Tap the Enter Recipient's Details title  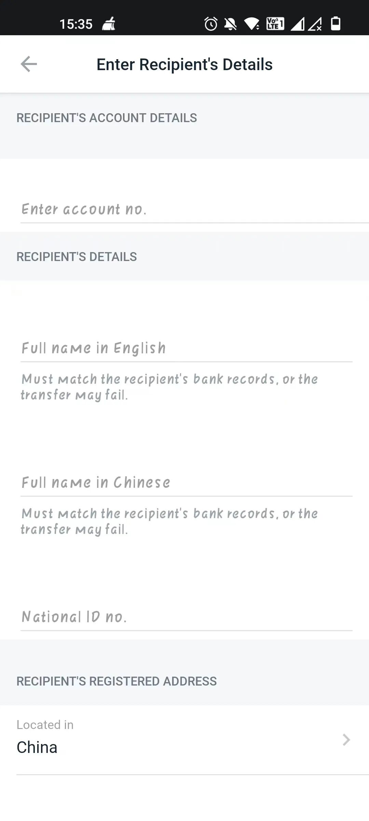click(x=184, y=64)
